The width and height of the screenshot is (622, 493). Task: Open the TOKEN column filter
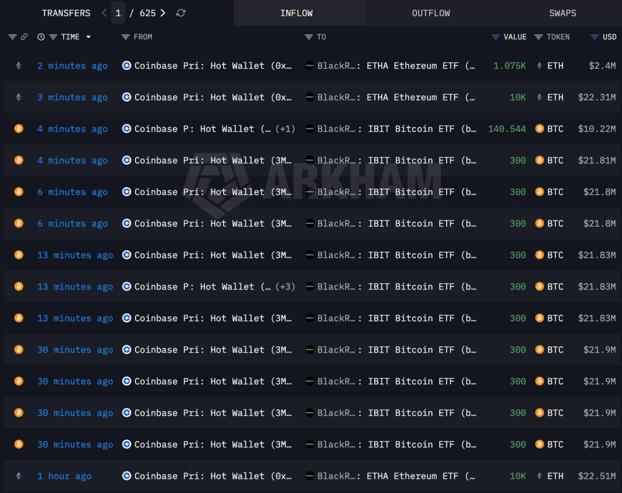pyautogui.click(x=538, y=37)
